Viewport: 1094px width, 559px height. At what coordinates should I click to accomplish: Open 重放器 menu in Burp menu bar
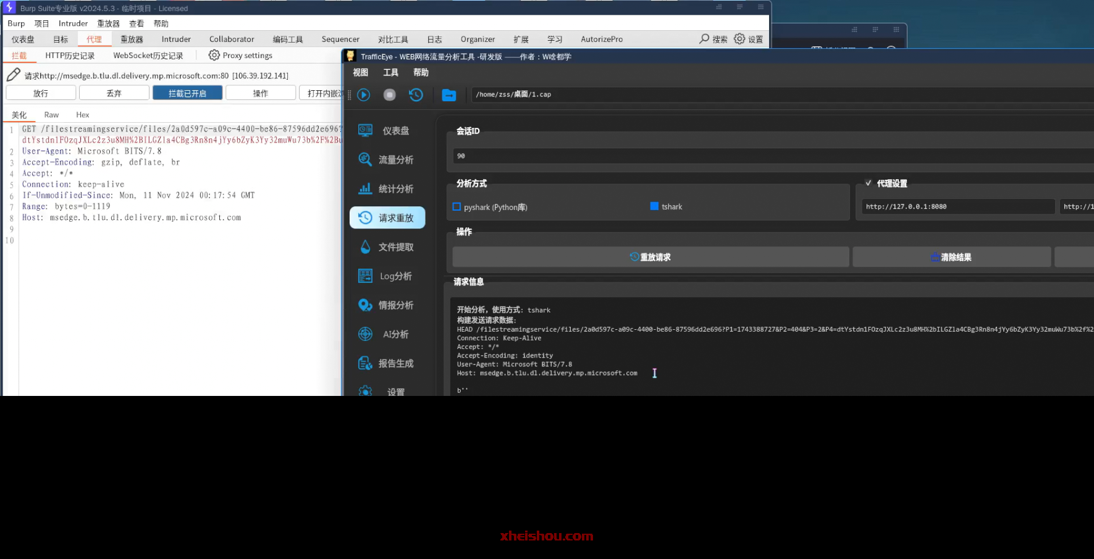point(108,23)
